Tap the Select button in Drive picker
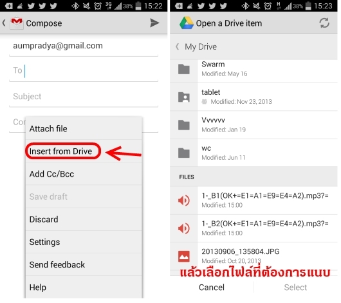 295,287
